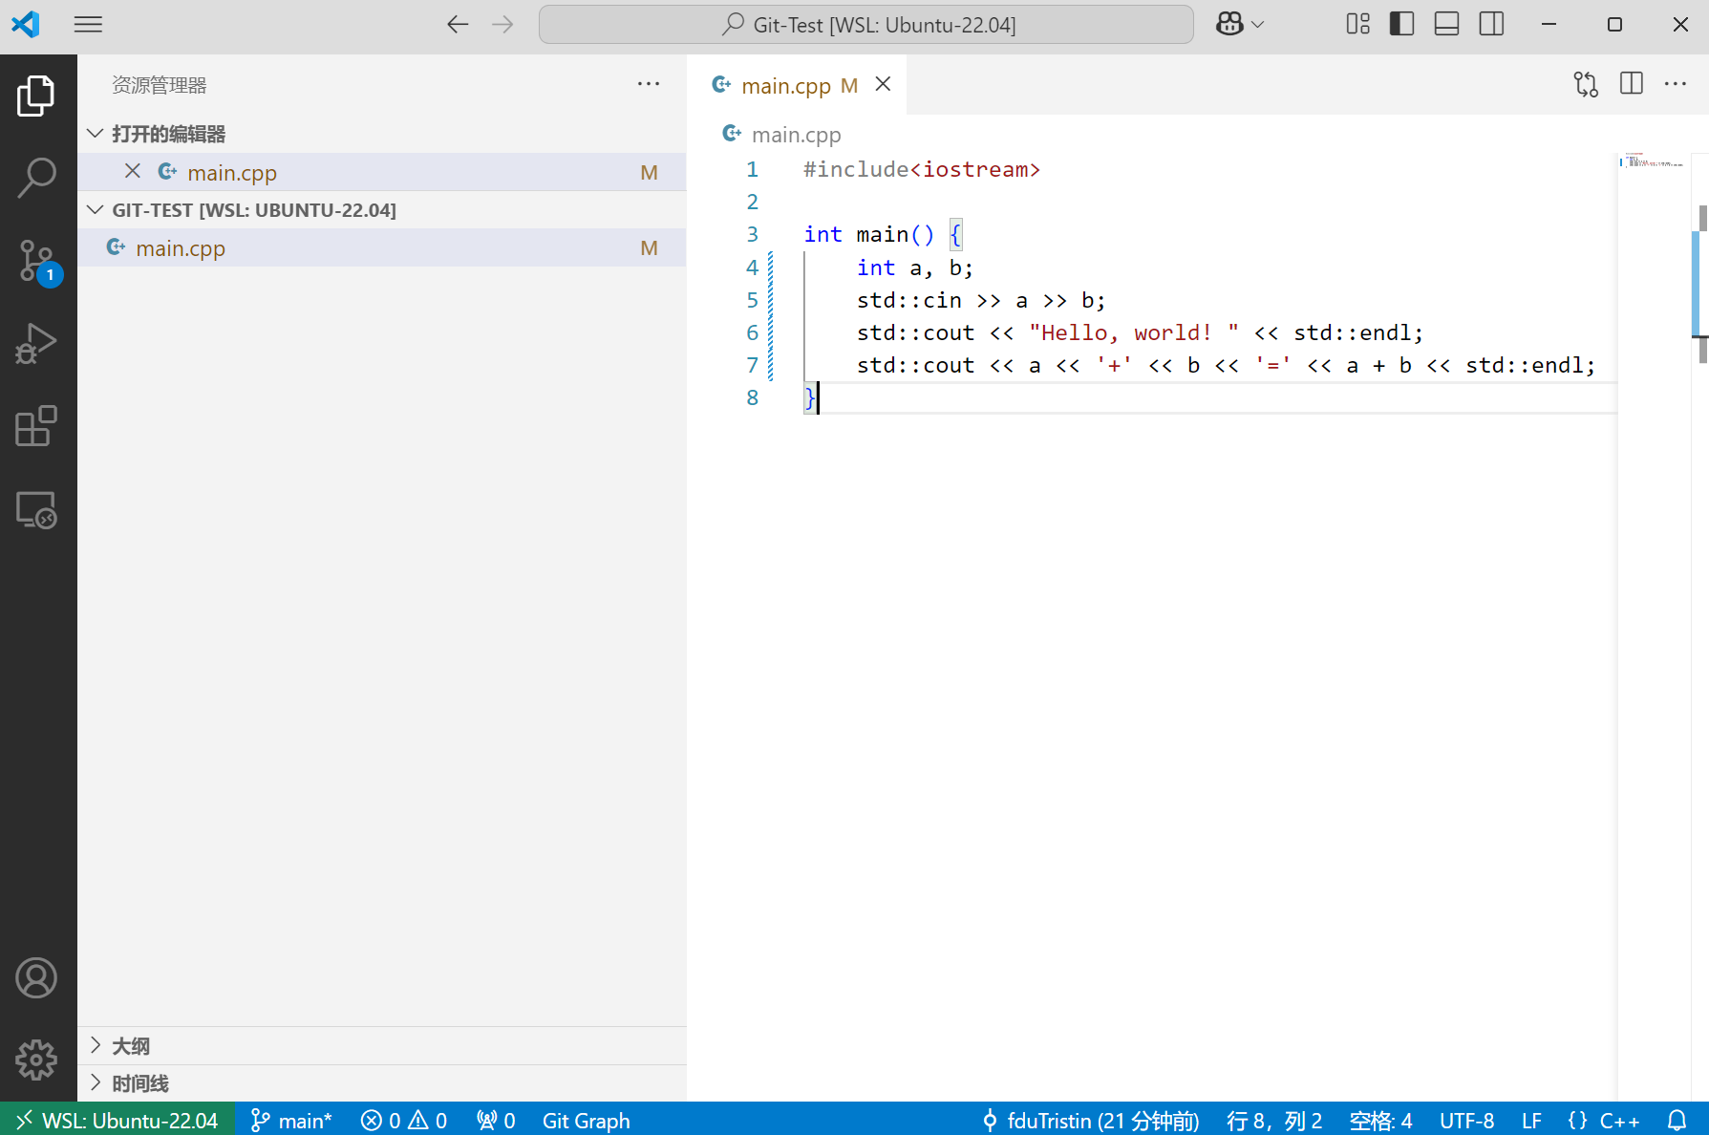
Task: Open the Manage settings gear
Action: point(37,1060)
